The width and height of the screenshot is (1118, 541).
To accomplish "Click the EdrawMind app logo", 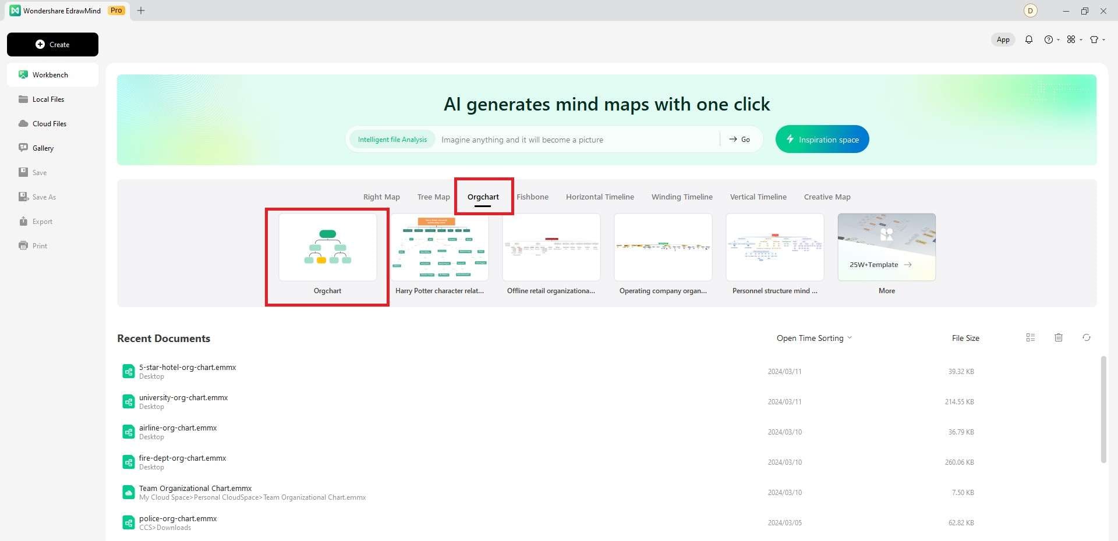I will click(15, 10).
